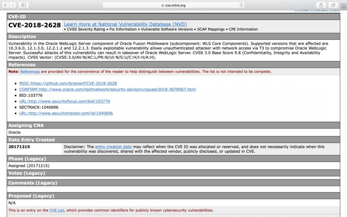This screenshot has width=347, height=217.
Task: Go back with Safari's back arrow
Action: (x=6, y=5)
